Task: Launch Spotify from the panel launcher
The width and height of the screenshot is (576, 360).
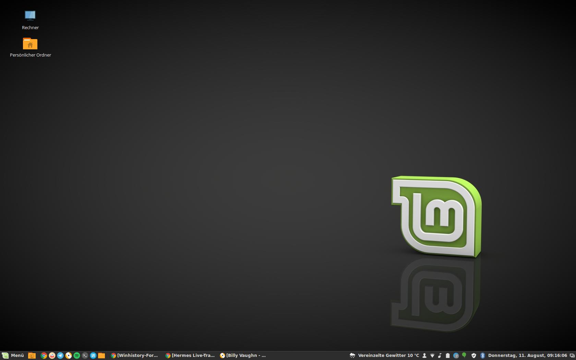Action: (x=77, y=356)
